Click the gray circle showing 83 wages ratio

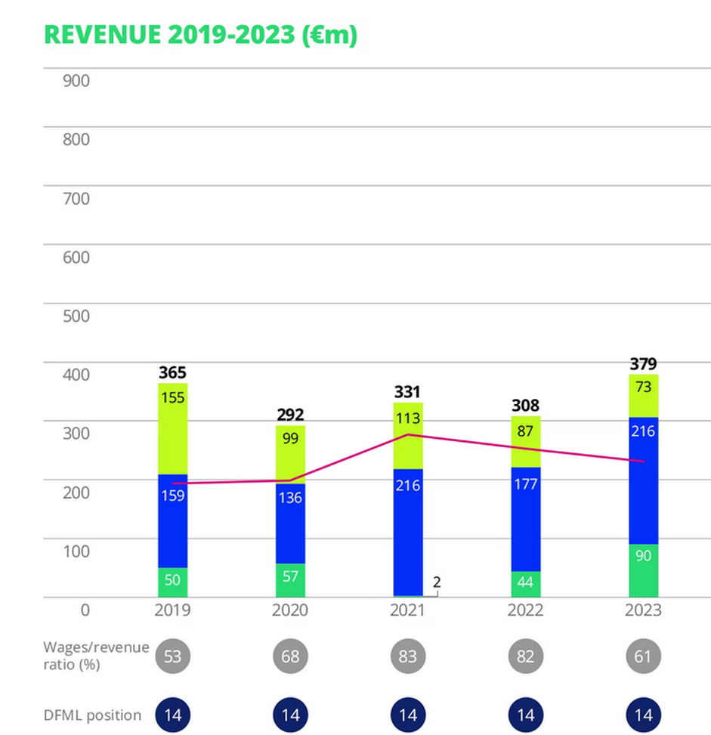tap(407, 656)
